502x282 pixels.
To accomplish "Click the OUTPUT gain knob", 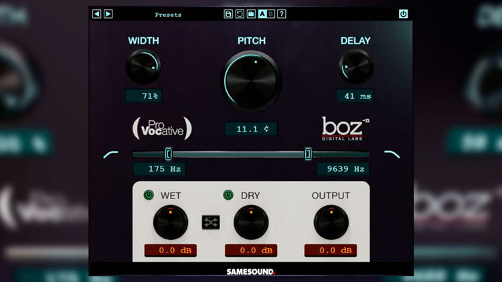I will tap(331, 223).
